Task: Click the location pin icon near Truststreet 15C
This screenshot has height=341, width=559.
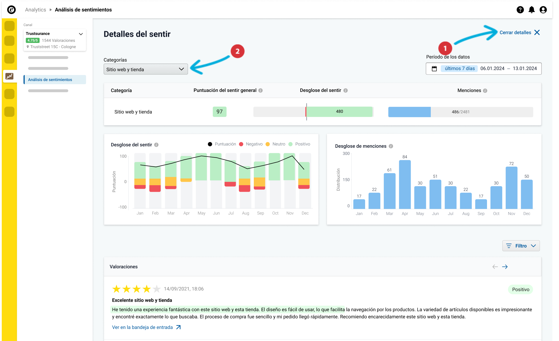Action: coord(28,47)
